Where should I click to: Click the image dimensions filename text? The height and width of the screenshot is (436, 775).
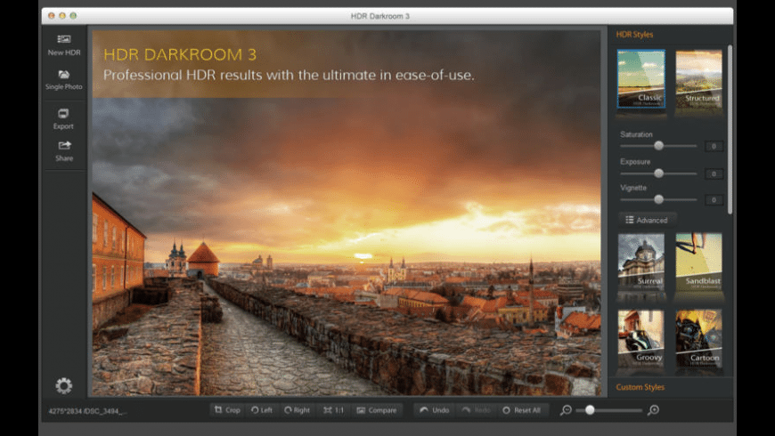click(x=87, y=411)
